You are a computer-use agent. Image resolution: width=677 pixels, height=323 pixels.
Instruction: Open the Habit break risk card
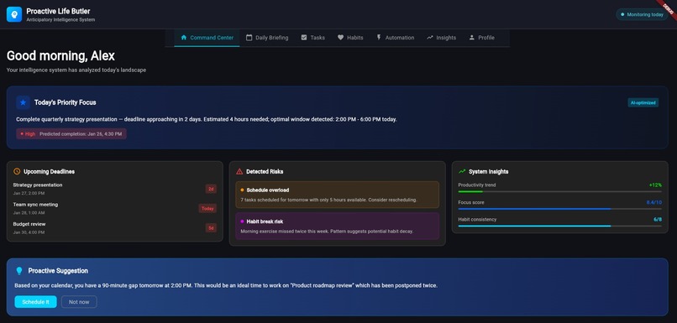pos(337,226)
